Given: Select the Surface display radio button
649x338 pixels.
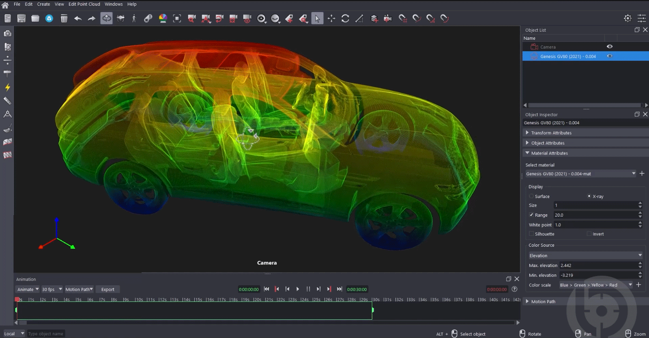Looking at the screenshot, I should tap(531, 196).
